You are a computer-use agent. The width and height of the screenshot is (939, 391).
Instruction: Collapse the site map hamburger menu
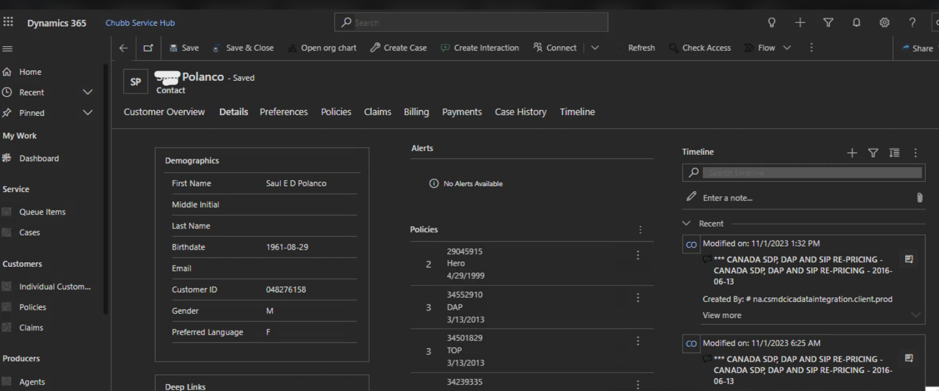[x=7, y=48]
